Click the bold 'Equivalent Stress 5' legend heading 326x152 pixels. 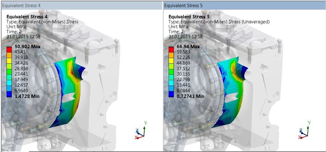189,16
